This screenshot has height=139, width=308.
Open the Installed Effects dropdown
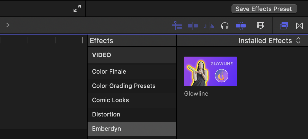click(x=269, y=41)
